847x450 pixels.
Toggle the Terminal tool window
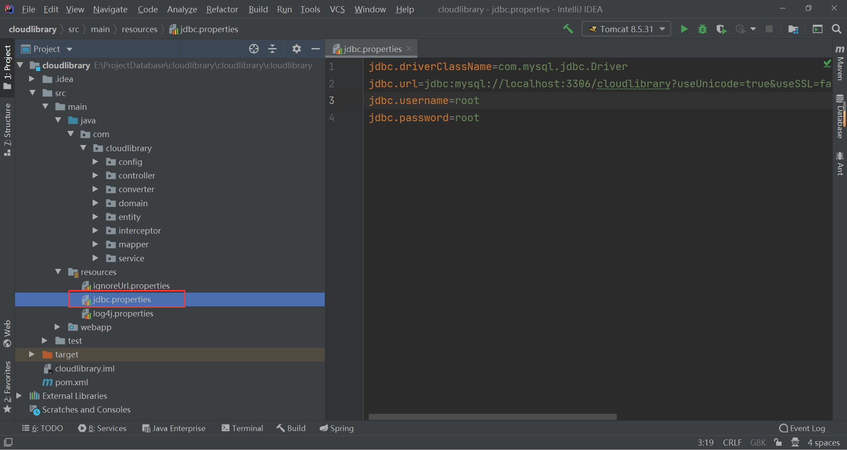click(x=242, y=428)
